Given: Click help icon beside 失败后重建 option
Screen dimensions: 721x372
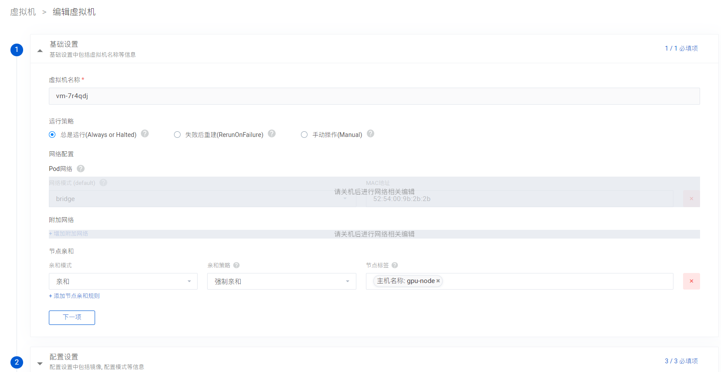Looking at the screenshot, I should [272, 134].
